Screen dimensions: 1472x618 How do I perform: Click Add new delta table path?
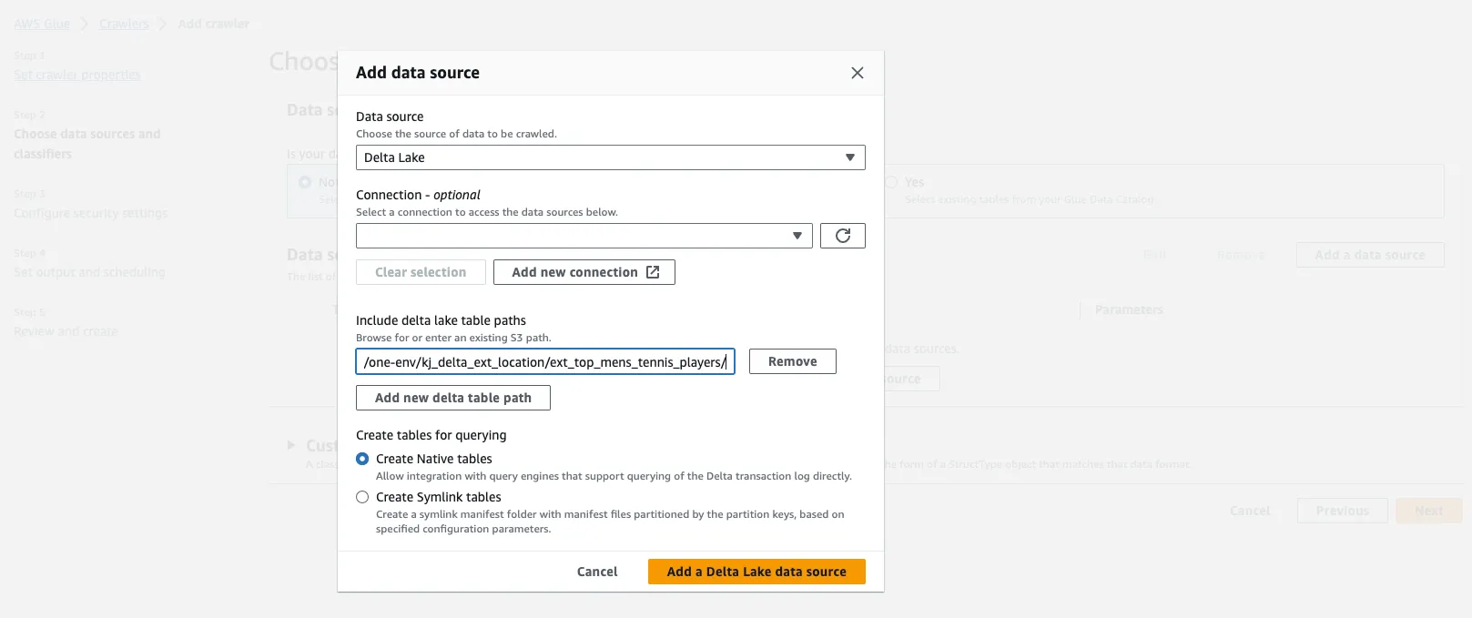pos(452,398)
